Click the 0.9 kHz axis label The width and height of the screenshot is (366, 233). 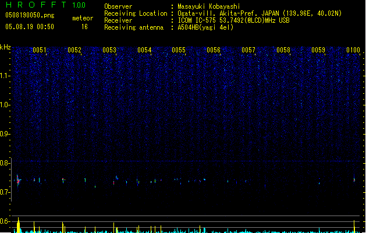point(5,134)
